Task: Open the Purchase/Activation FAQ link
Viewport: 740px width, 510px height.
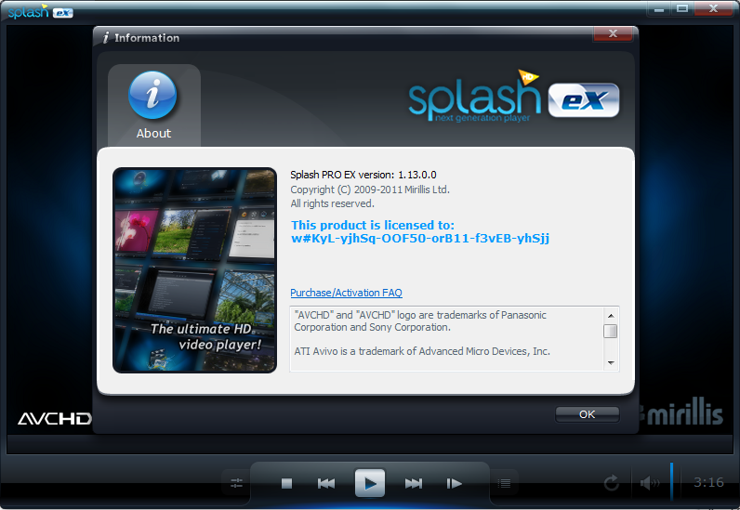Action: (x=346, y=293)
